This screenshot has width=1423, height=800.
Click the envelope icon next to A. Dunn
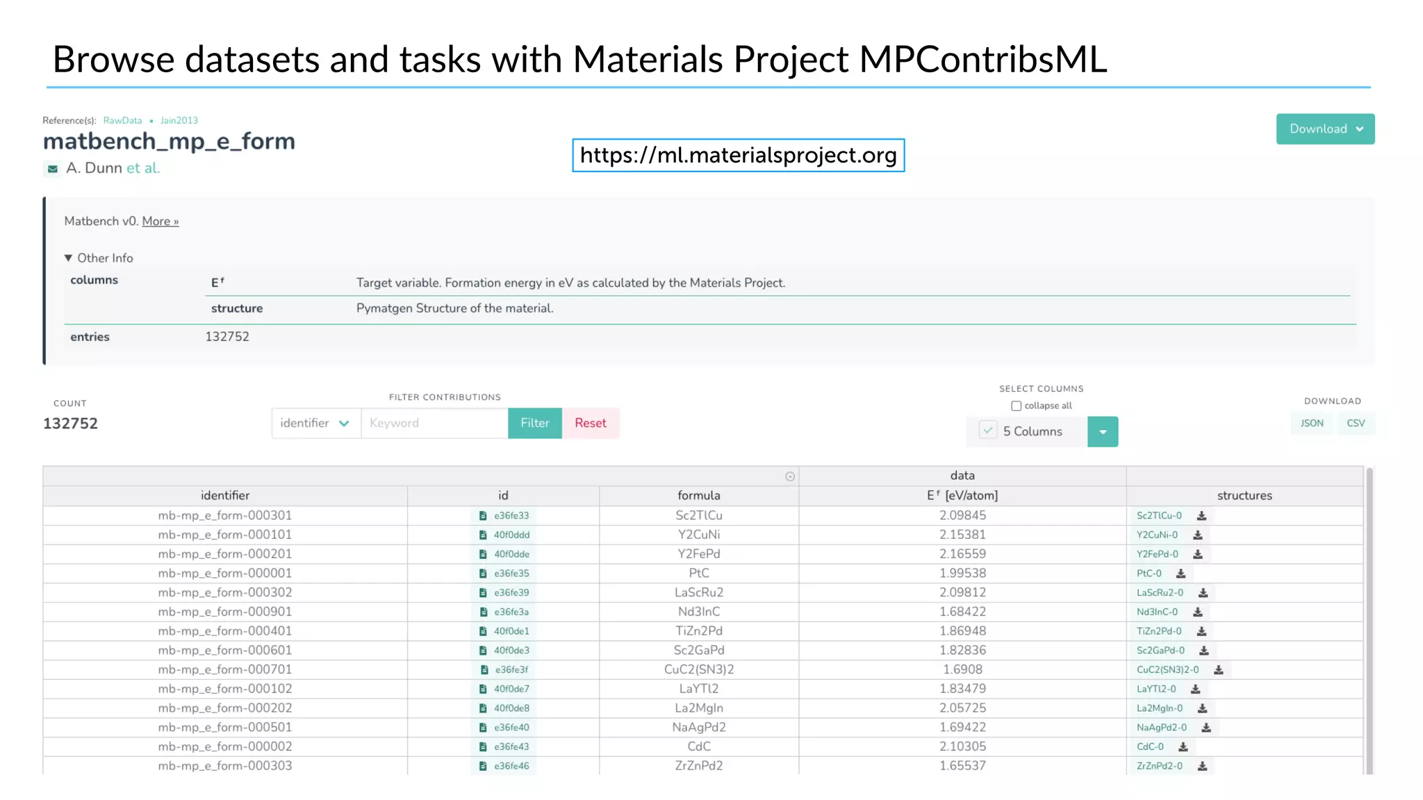(x=52, y=169)
